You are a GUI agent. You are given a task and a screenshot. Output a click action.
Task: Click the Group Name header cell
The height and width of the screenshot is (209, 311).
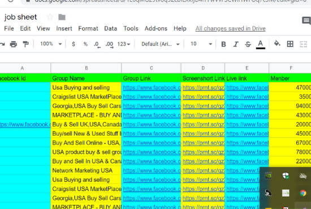click(86, 79)
